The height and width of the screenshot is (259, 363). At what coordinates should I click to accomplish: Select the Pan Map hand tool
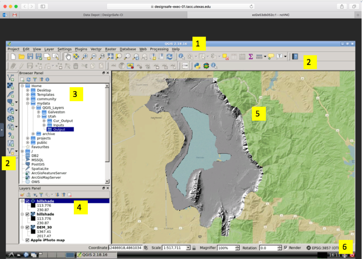tap(68, 56)
